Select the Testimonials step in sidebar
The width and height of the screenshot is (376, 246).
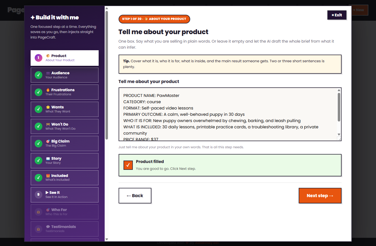click(64, 229)
